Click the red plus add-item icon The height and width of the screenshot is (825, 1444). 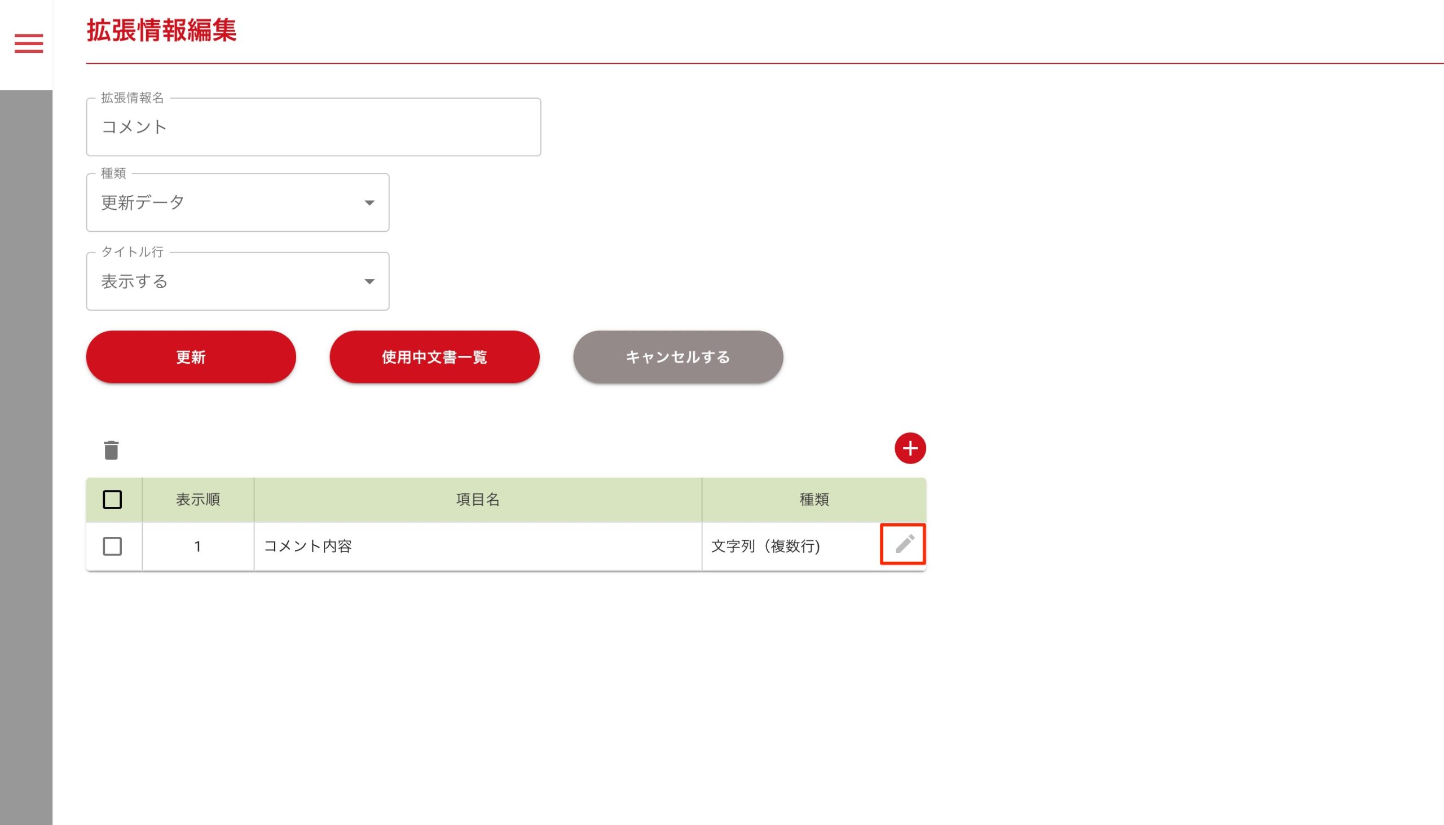[910, 448]
